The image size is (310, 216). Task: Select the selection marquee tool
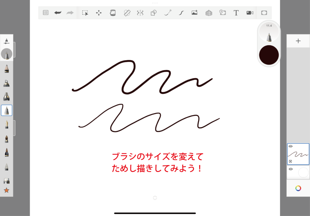[x=85, y=13]
